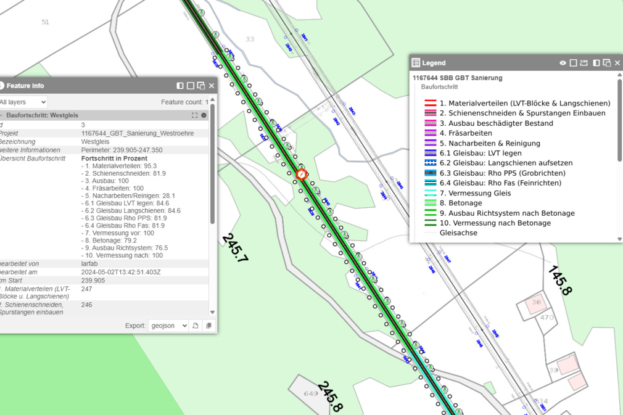
Task: Click the orange selected feature marker on map
Action: pos(302,175)
